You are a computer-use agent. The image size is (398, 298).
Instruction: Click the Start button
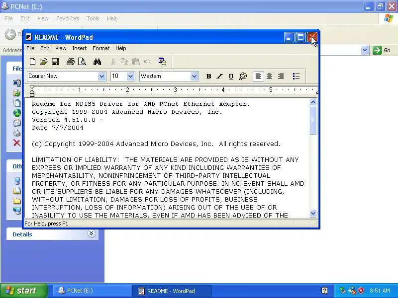coord(24,291)
